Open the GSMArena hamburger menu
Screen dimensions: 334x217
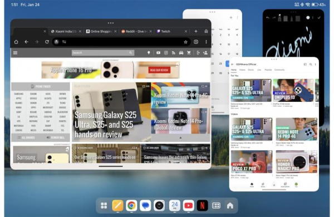[x=16, y=53]
